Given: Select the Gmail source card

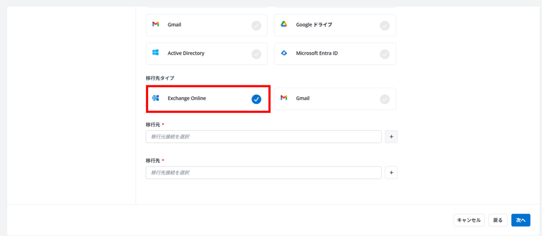Looking at the screenshot, I should 207,25.
